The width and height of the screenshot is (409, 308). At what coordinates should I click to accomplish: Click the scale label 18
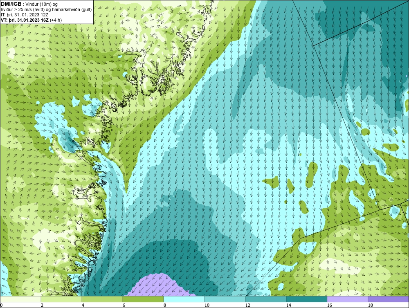click(x=371, y=305)
